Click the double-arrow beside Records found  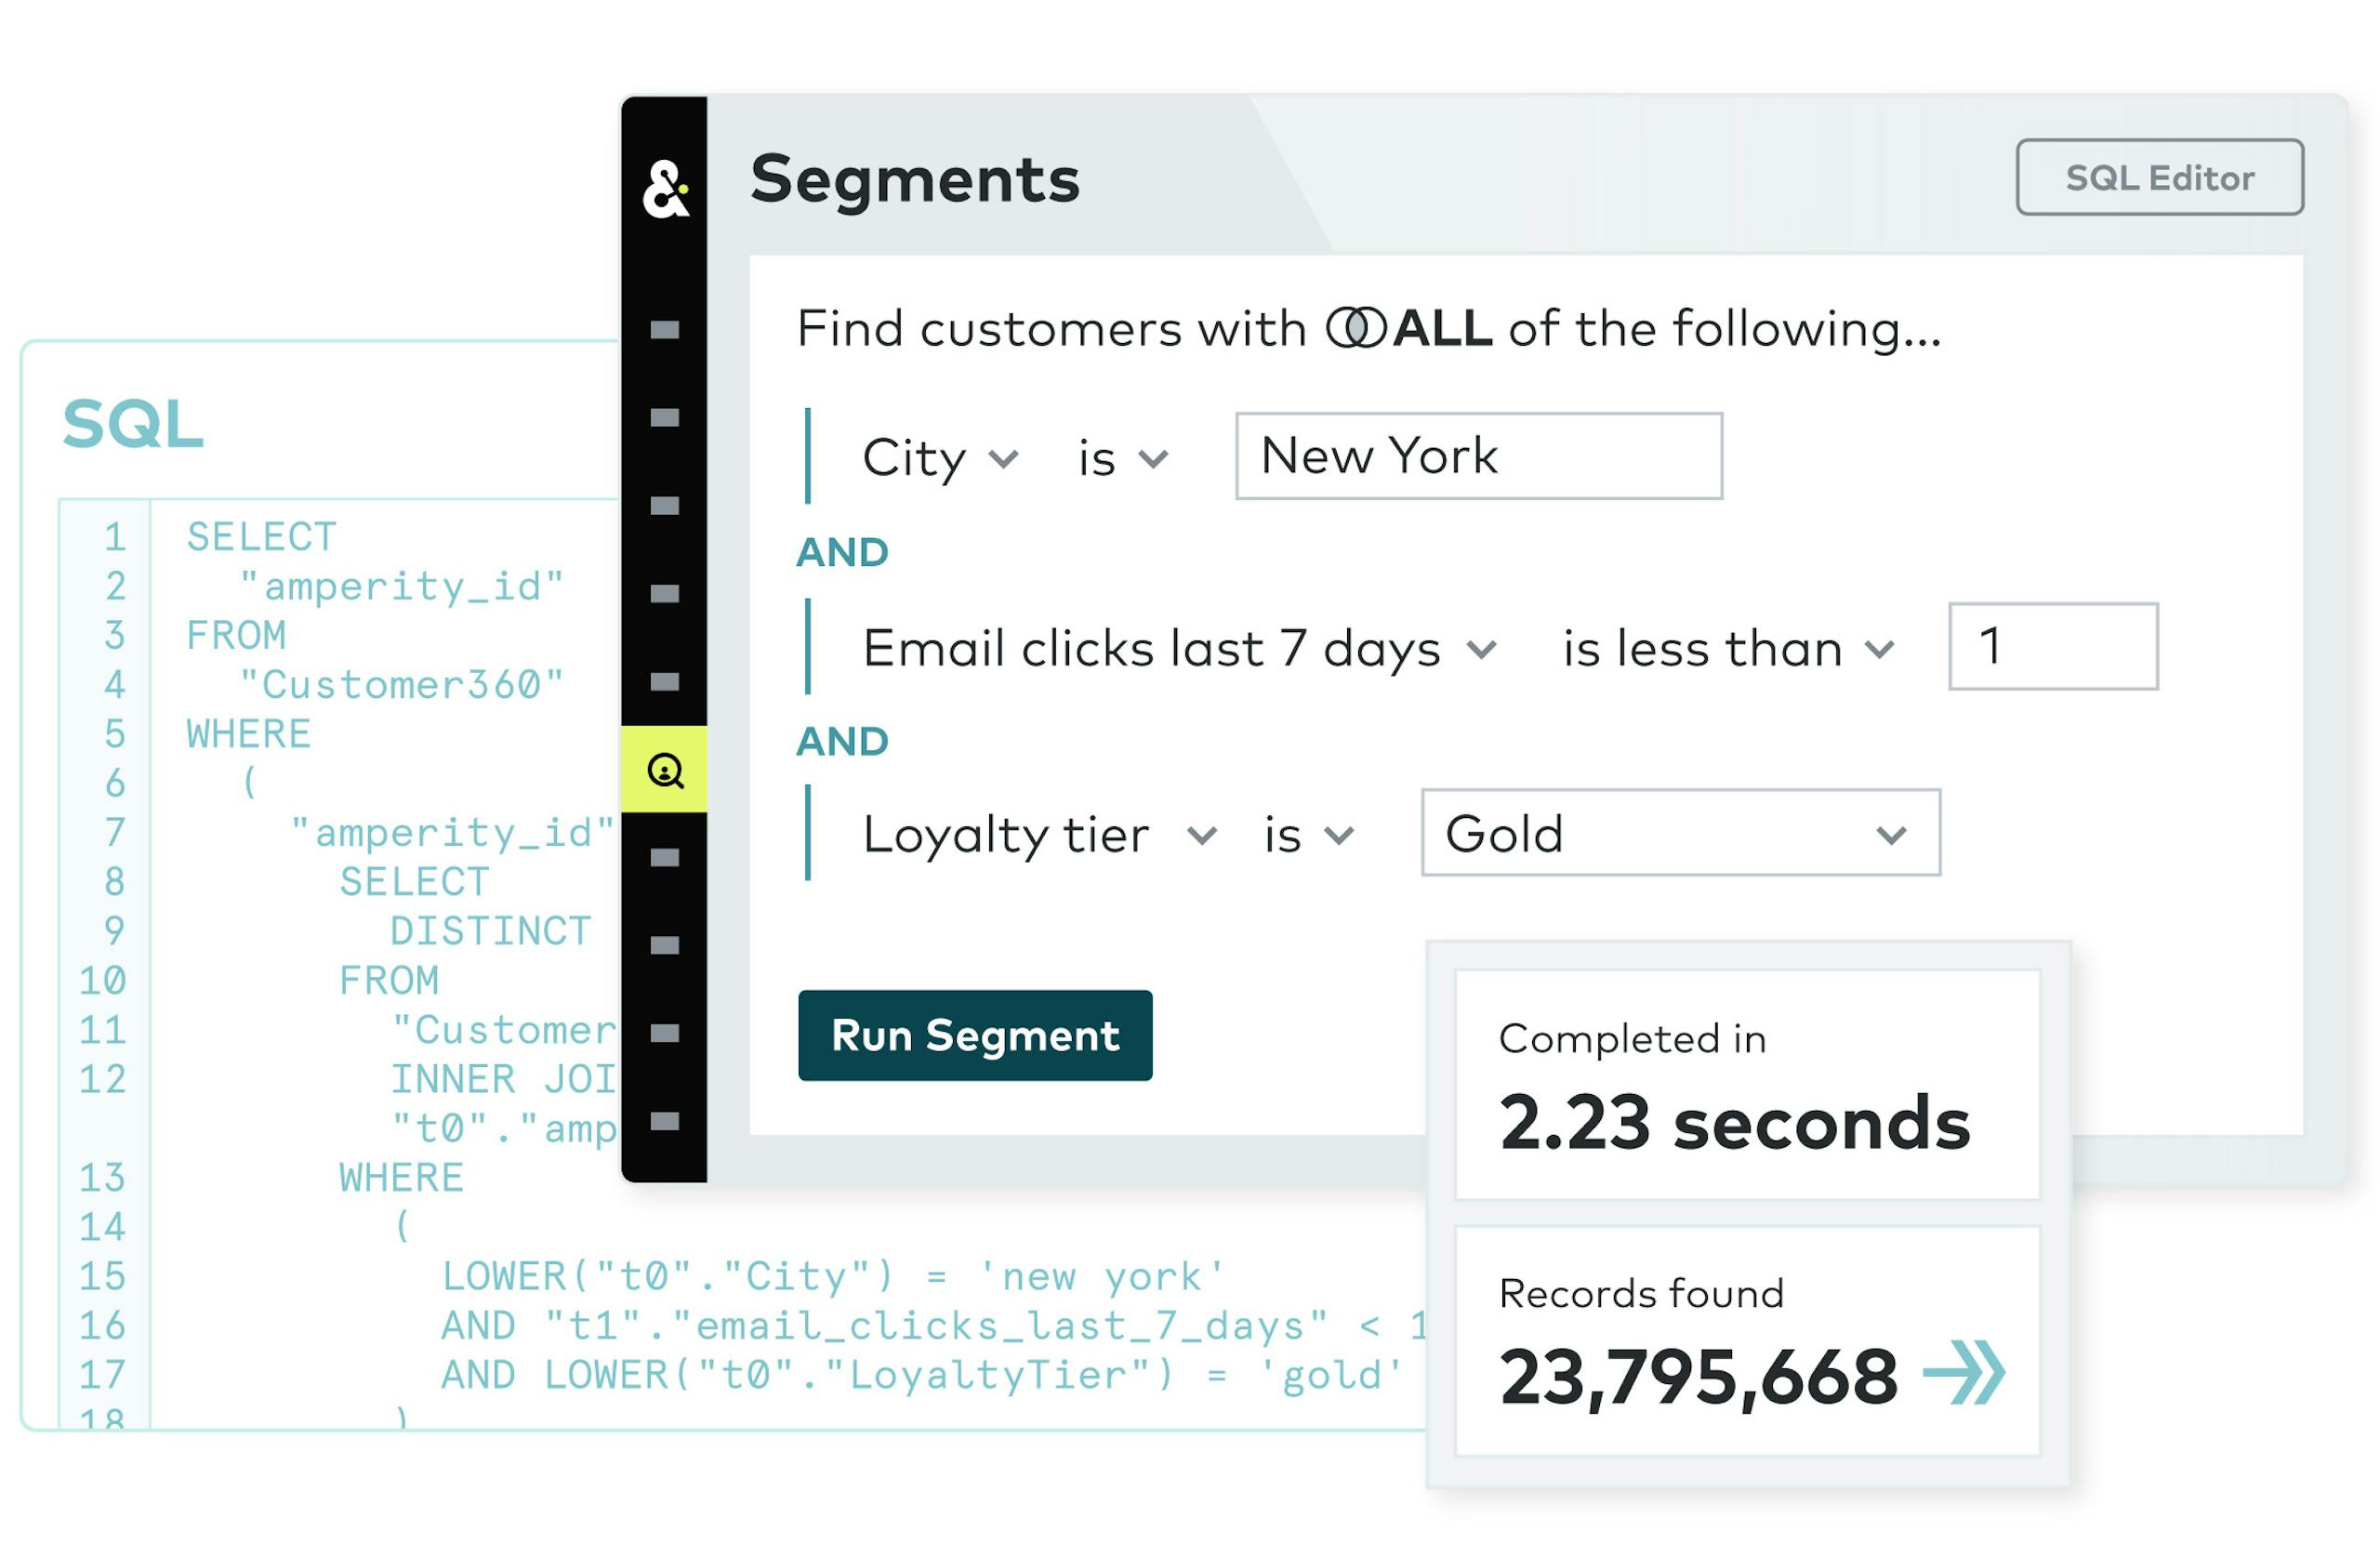1964,1374
